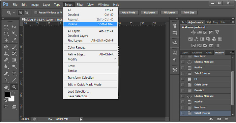Screen dimensions: 236x123
Task: Open status bar info arrow menu
Action: pos(81,119)
